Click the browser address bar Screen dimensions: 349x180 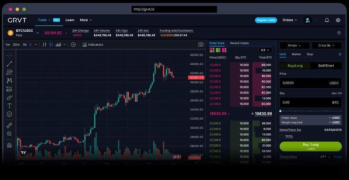(174, 9)
